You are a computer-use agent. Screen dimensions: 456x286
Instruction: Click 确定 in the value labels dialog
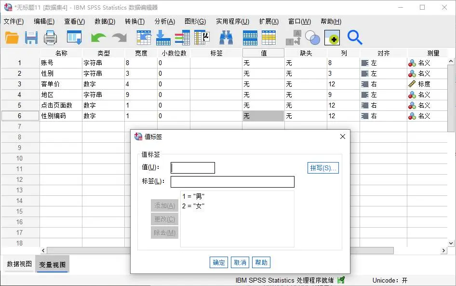coord(219,262)
